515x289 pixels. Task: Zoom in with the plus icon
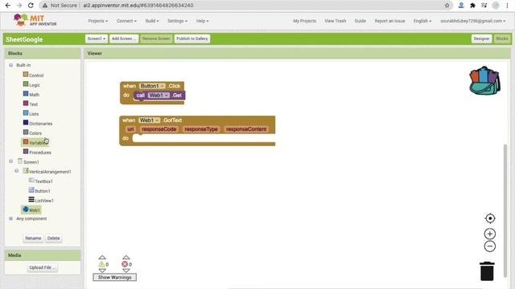click(490, 234)
